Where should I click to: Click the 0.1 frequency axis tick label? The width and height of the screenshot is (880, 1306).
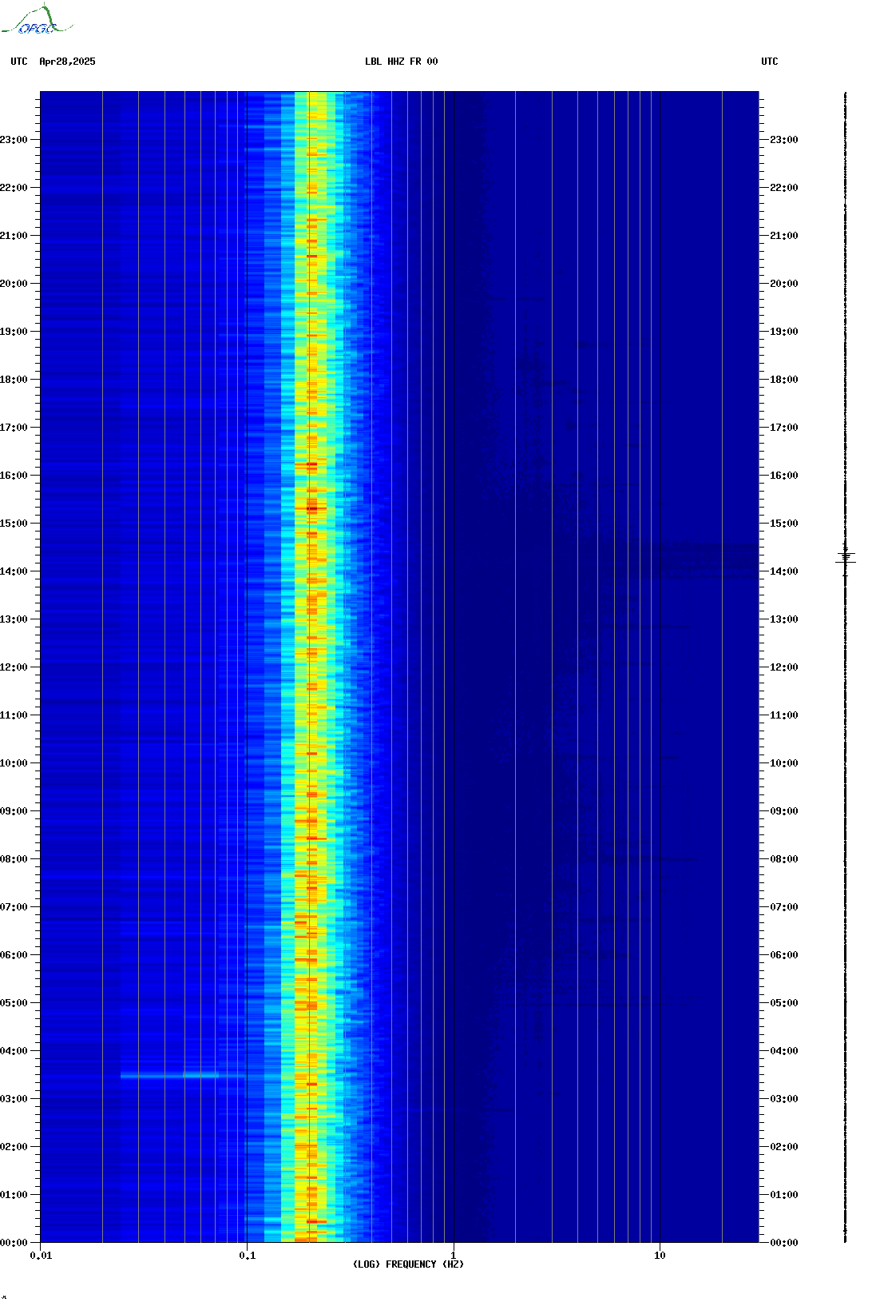[248, 1255]
